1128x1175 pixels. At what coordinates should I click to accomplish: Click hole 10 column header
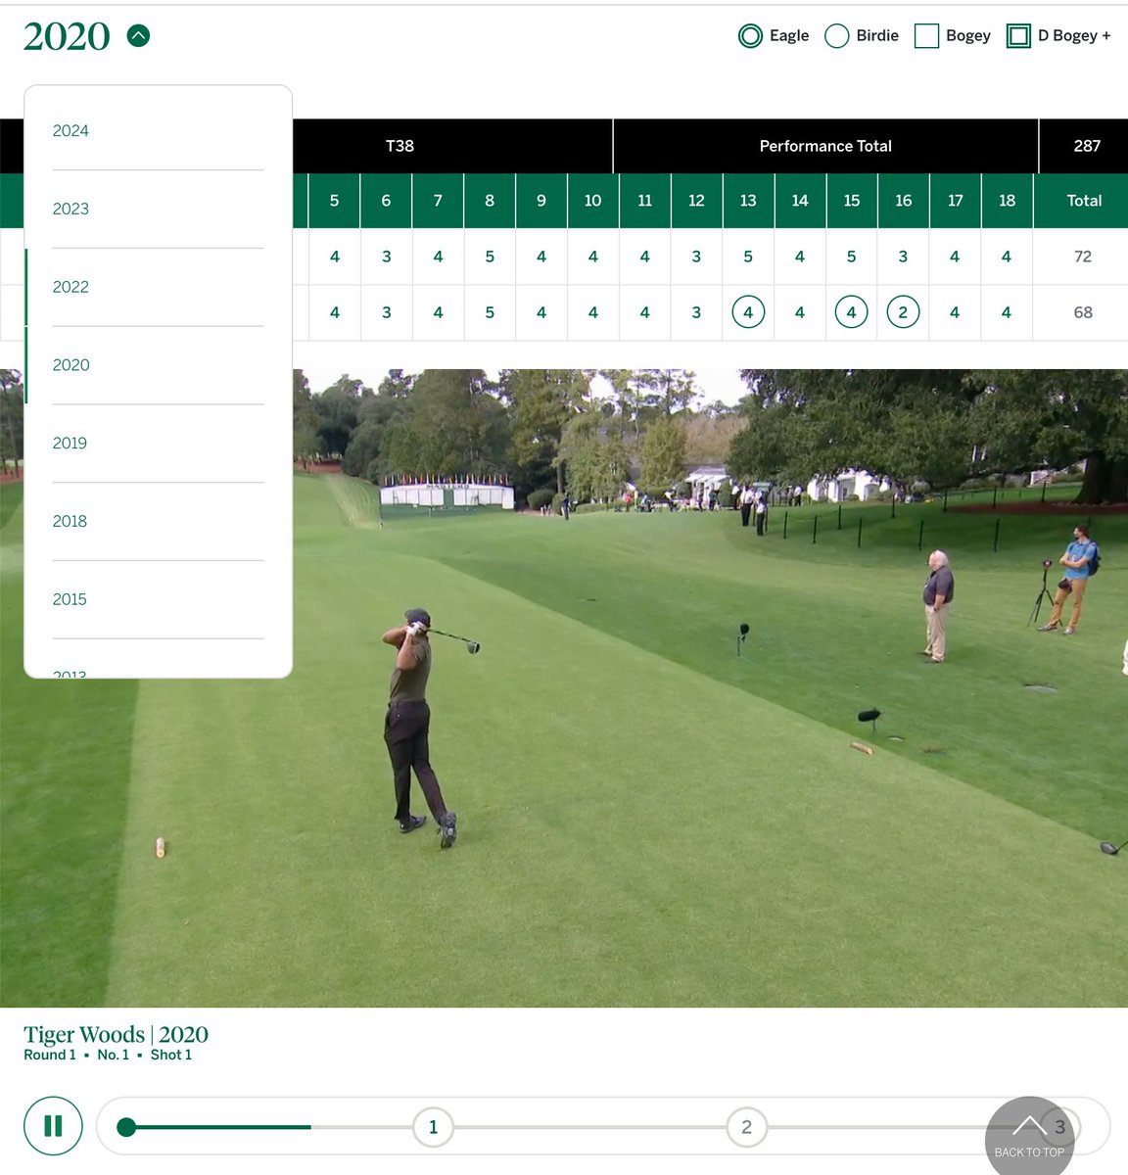(x=593, y=201)
